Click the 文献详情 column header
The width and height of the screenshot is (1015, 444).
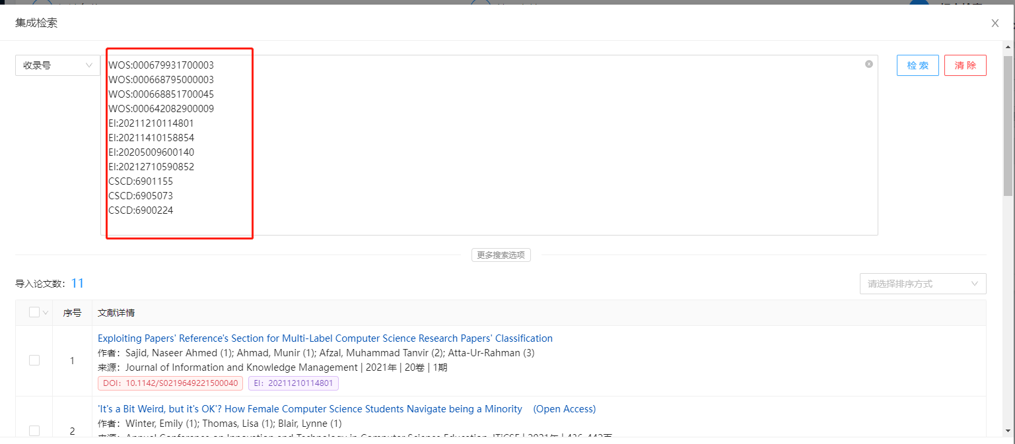coord(116,313)
